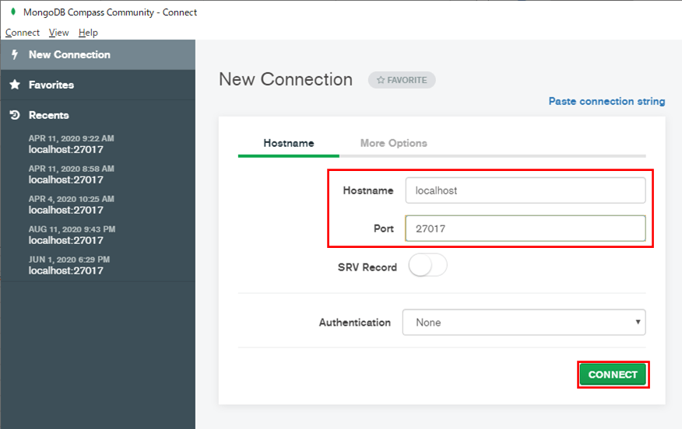
Task: Click the star icon beside Favorites
Action: [14, 85]
